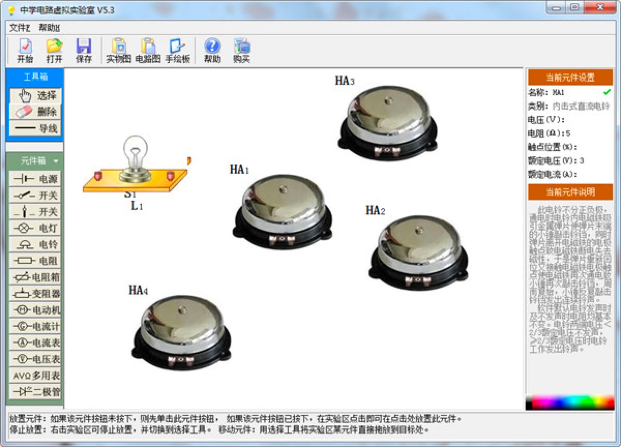Select the HA3 bell on canvas
The image size is (621, 447).
[387, 123]
